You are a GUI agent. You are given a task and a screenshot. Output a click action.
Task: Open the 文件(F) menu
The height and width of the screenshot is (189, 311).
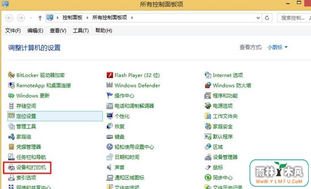point(13,31)
